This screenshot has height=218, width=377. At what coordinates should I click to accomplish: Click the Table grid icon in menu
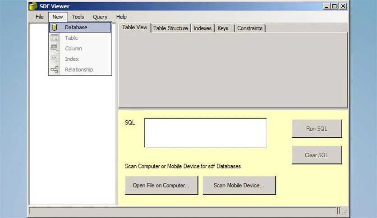[x=54, y=38]
